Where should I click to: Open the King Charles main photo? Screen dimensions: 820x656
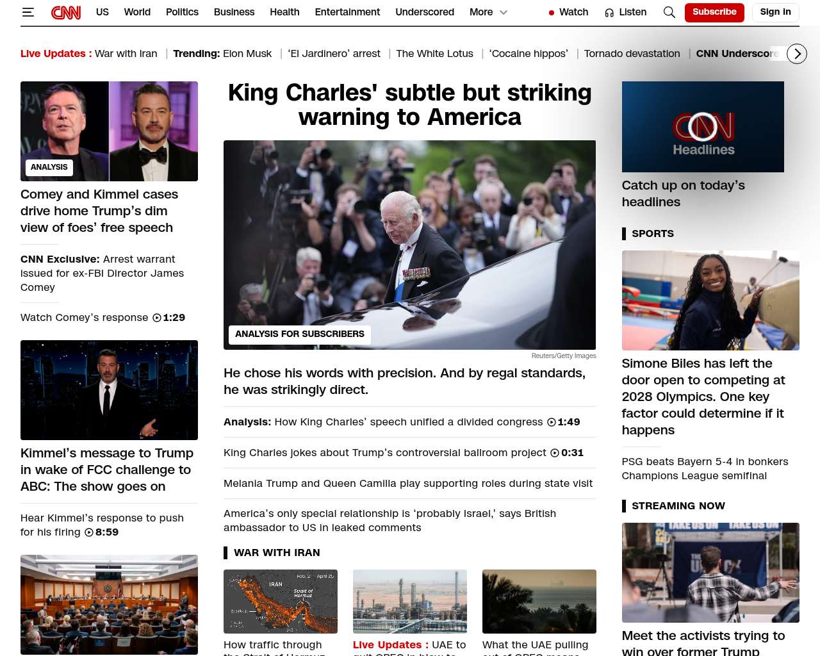point(409,245)
